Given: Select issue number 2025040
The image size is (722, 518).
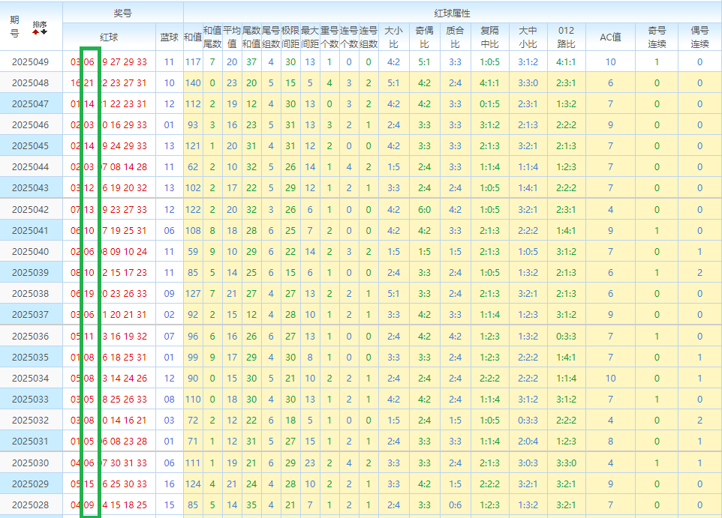Looking at the screenshot, I should (x=30, y=252).
